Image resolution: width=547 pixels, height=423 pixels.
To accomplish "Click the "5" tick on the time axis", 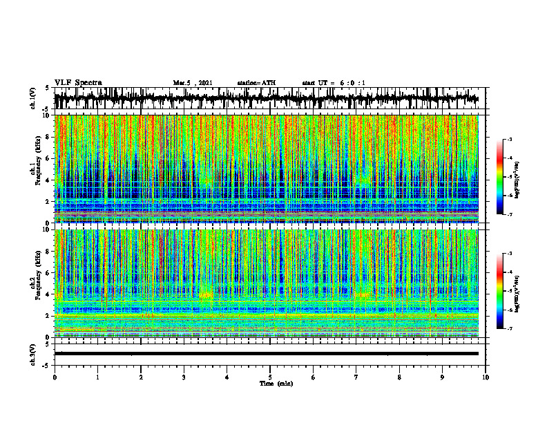I will (x=270, y=377).
